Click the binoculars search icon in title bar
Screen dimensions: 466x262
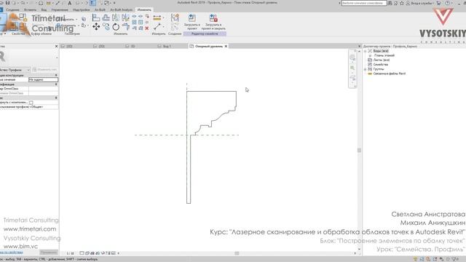pos(390,3)
